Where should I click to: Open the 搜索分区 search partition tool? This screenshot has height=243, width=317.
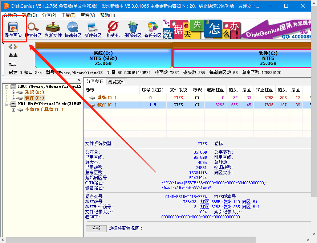coord(33,29)
